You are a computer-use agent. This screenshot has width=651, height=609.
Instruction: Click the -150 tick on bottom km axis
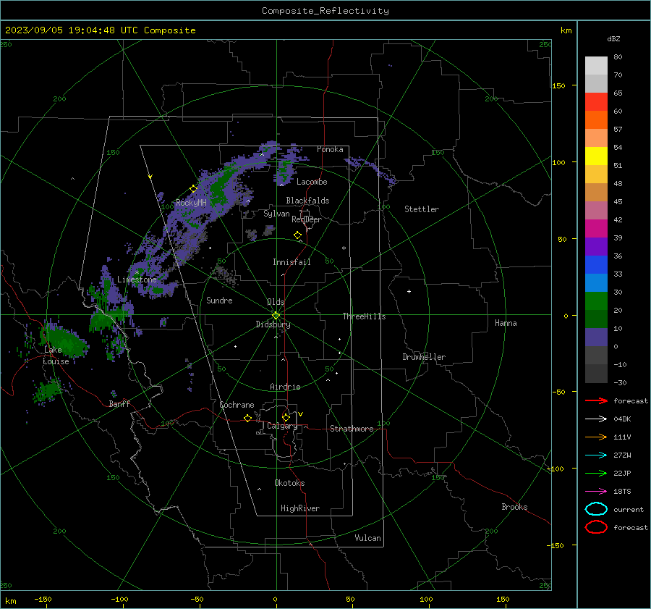coord(43,599)
